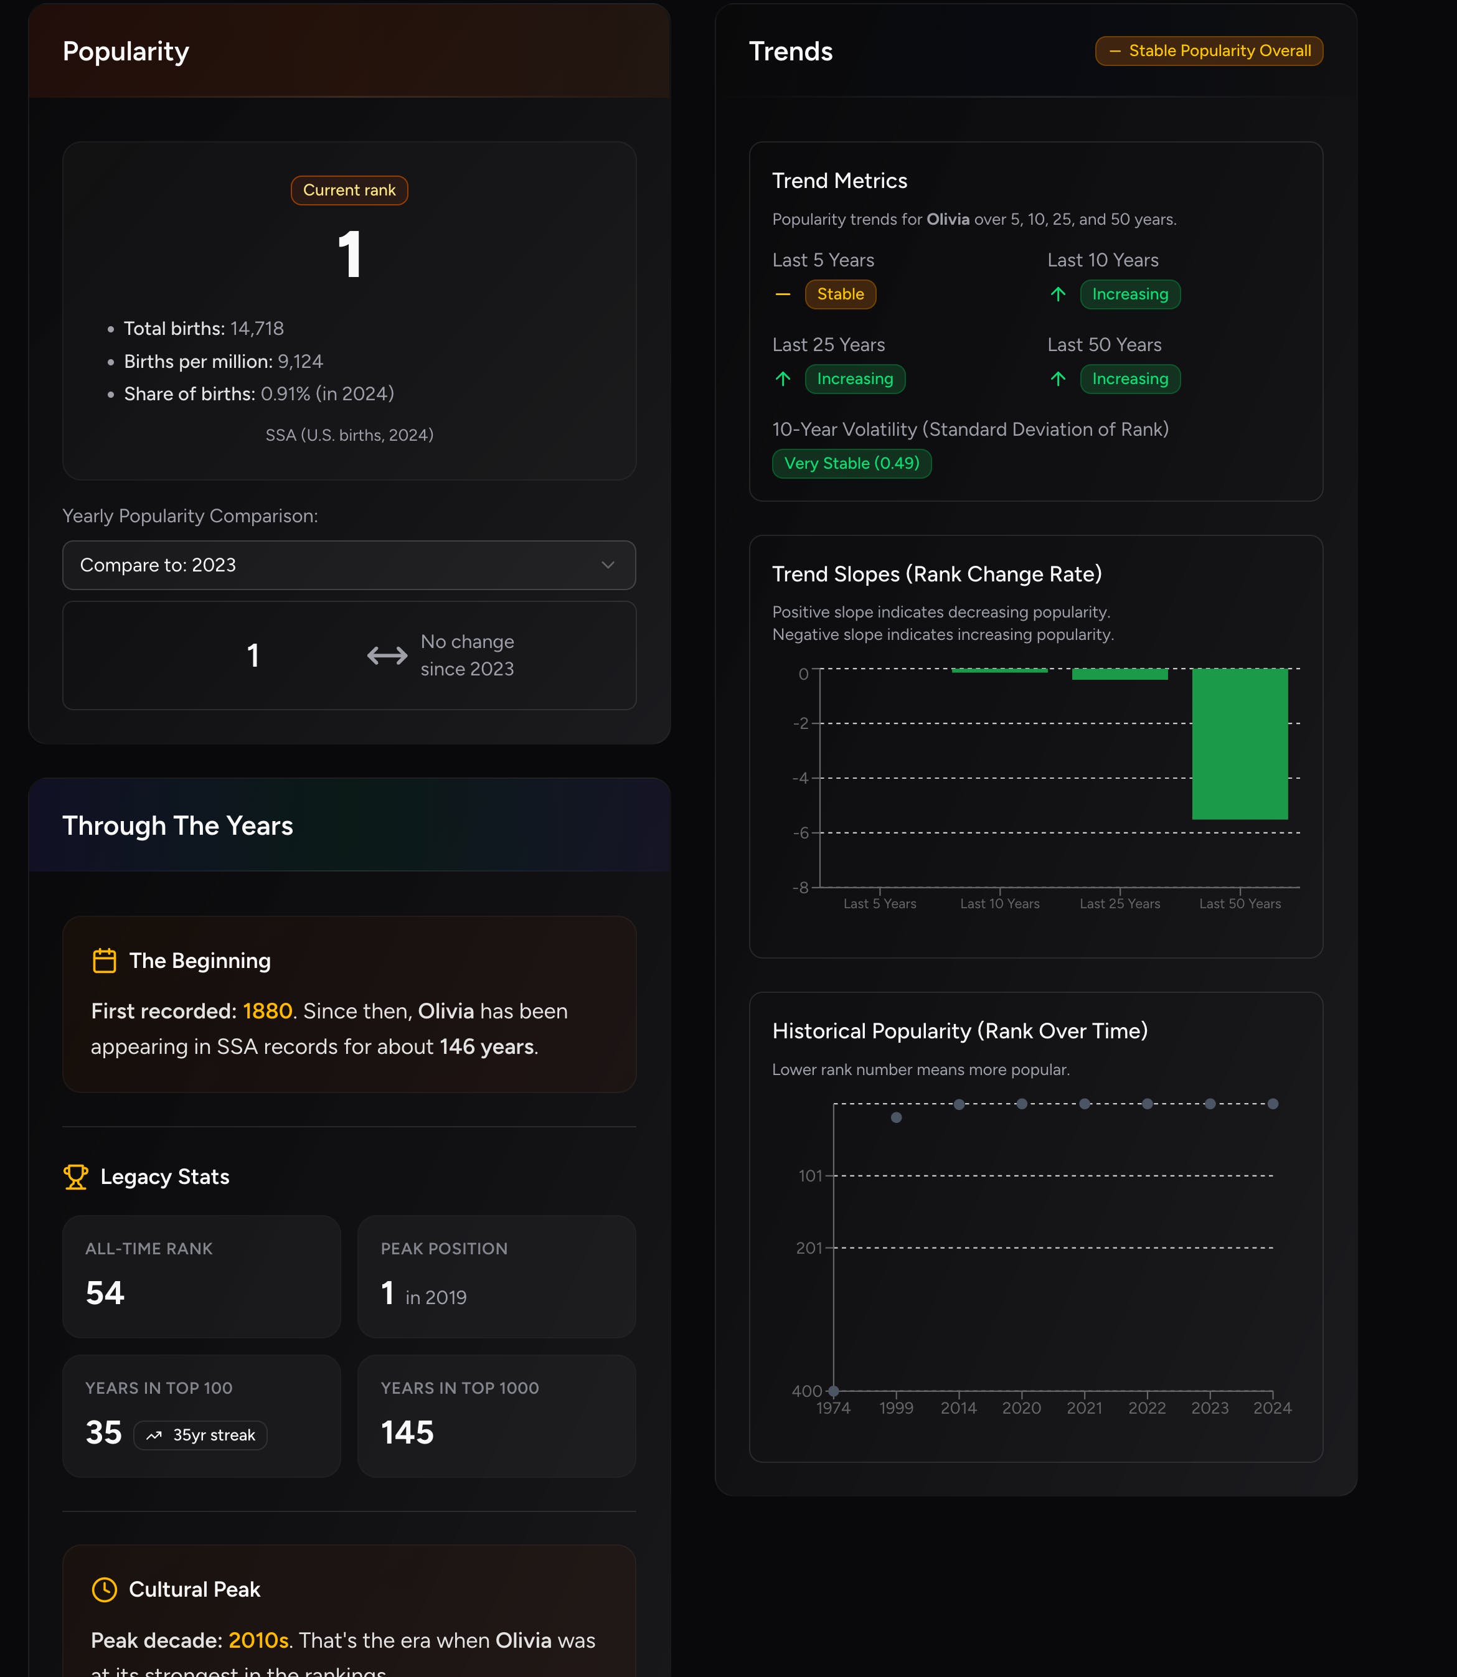The width and height of the screenshot is (1457, 1677).
Task: Click the trending arrow icon in 35yr streak badge
Action: tap(154, 1435)
